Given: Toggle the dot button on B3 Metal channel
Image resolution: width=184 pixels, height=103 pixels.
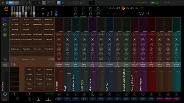Looking at the screenshot, I should [59, 40].
